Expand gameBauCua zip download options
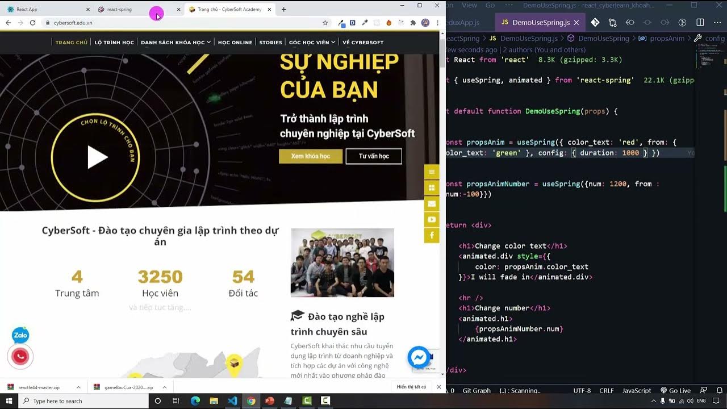Viewport: 727px width, 409px height. [x=165, y=387]
